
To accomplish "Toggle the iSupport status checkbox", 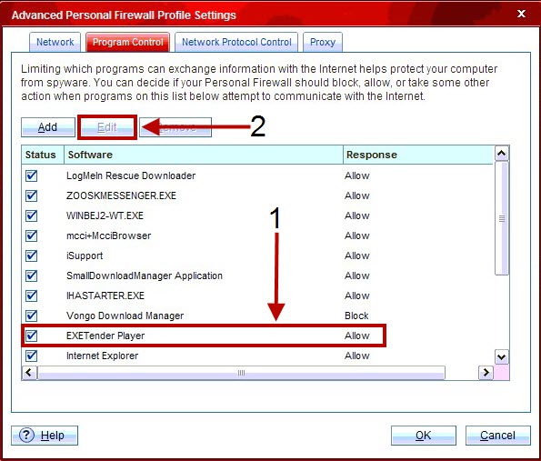I will click(32, 256).
